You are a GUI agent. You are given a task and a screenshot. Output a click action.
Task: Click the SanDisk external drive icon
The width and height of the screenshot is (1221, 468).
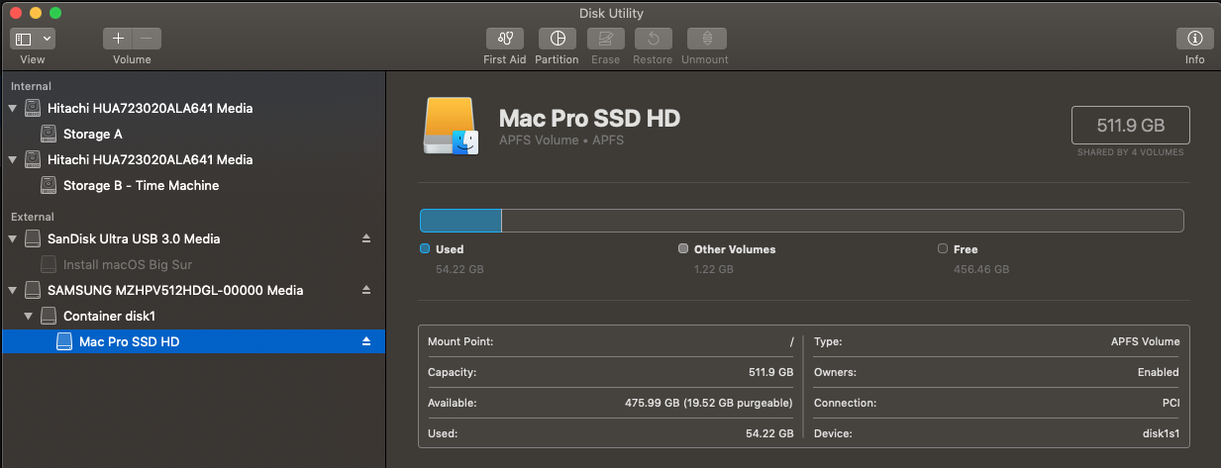click(33, 238)
